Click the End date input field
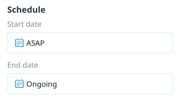 coord(90,84)
